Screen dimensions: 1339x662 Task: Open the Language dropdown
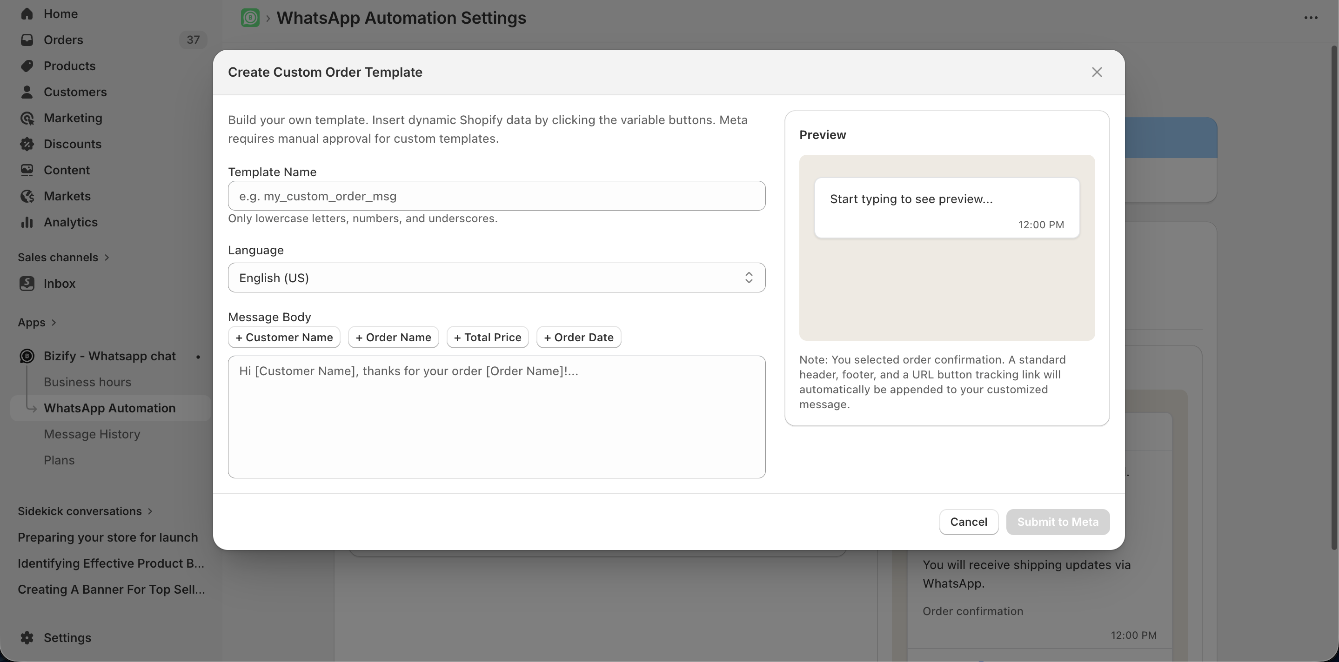tap(496, 278)
